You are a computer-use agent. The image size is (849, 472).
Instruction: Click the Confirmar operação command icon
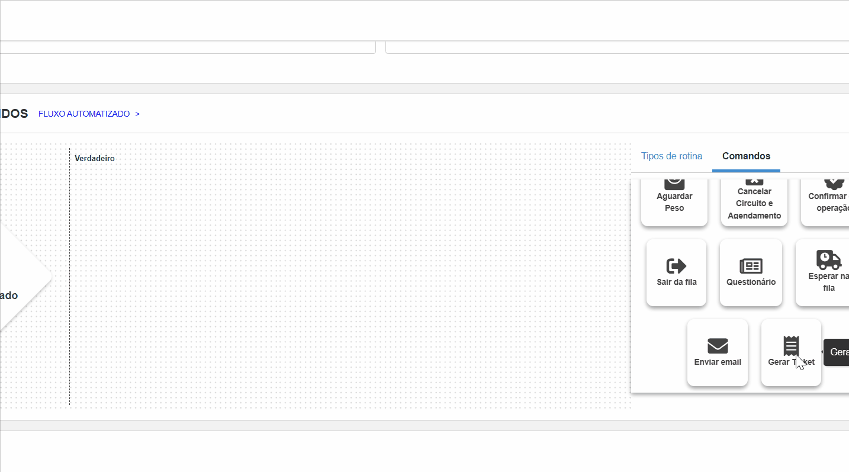click(x=834, y=182)
